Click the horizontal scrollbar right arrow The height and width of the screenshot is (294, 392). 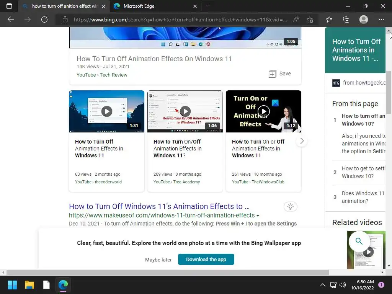click(x=382, y=272)
